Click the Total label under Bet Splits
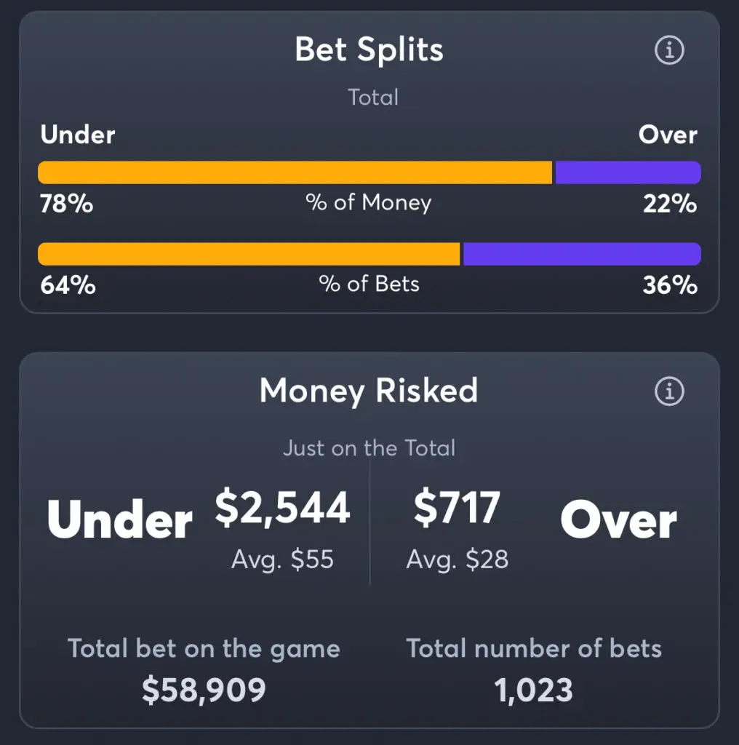This screenshot has height=745, width=739. 373,97
